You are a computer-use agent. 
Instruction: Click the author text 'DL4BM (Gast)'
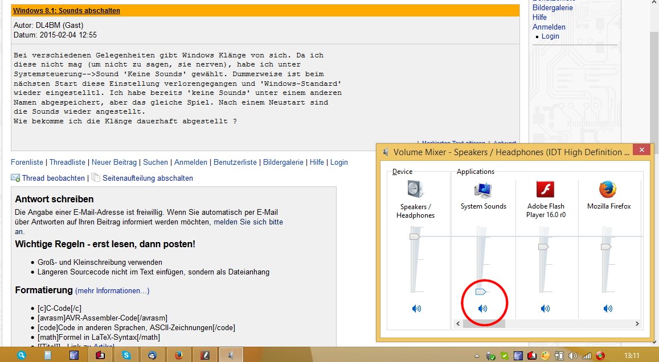coord(59,26)
